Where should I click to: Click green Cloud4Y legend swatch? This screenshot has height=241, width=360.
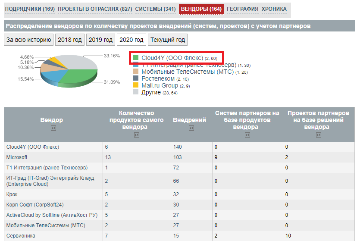(136, 58)
